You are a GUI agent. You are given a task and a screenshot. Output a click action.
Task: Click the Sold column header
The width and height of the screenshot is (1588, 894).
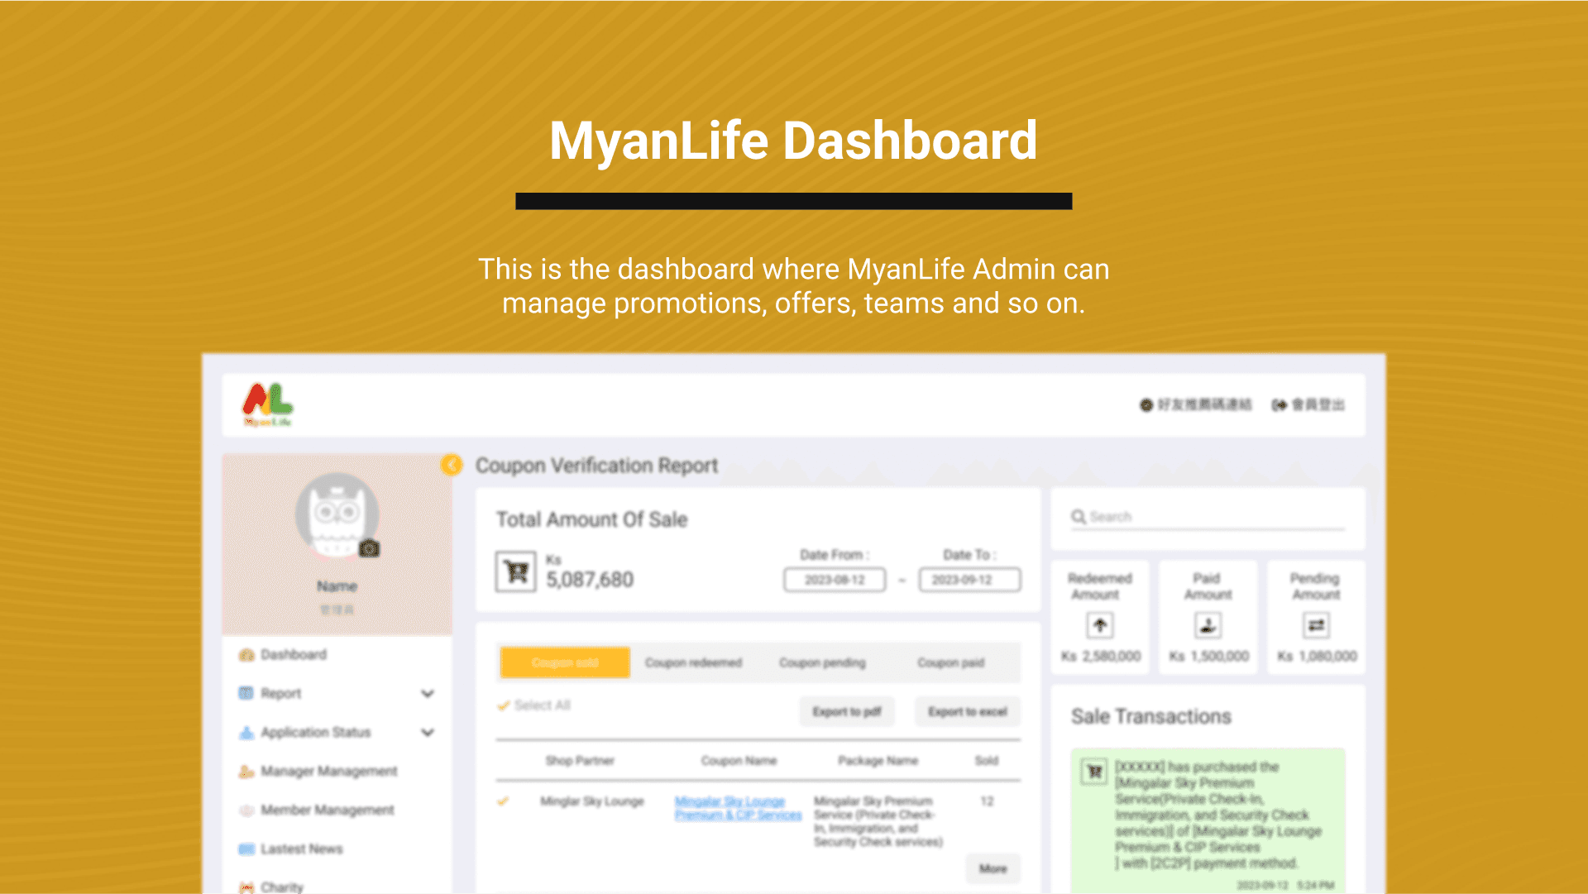coord(986,760)
